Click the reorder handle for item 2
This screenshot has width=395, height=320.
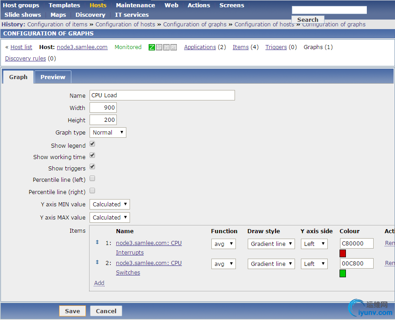click(97, 262)
